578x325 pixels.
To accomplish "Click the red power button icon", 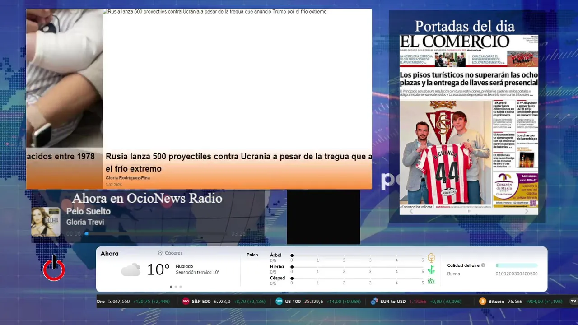I will click(x=54, y=269).
